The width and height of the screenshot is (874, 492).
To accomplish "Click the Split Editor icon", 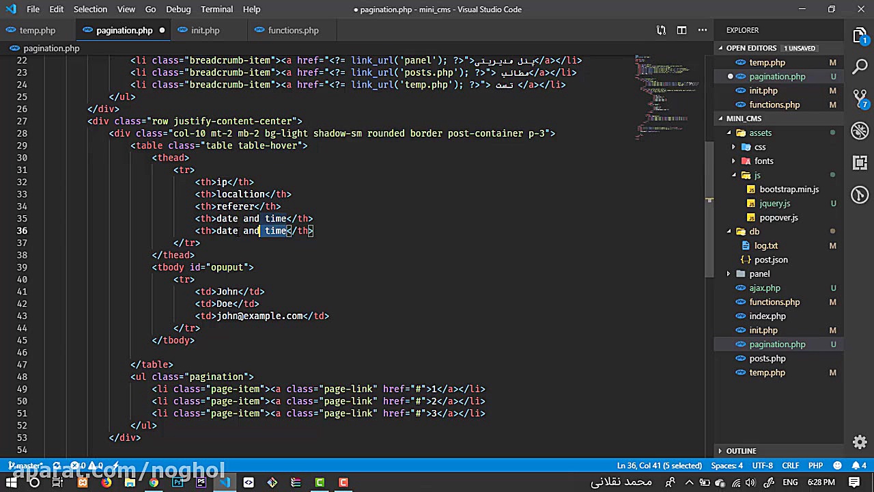I will pyautogui.click(x=681, y=30).
